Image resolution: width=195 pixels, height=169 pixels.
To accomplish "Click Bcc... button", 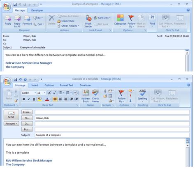I will pyautogui.click(x=27, y=129).
